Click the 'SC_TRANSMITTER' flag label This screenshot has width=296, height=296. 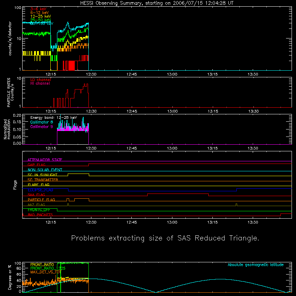coord(43,180)
